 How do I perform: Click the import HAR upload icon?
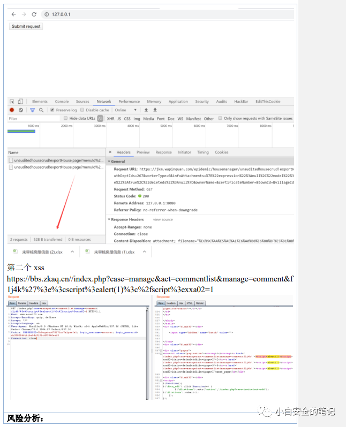tap(146, 110)
